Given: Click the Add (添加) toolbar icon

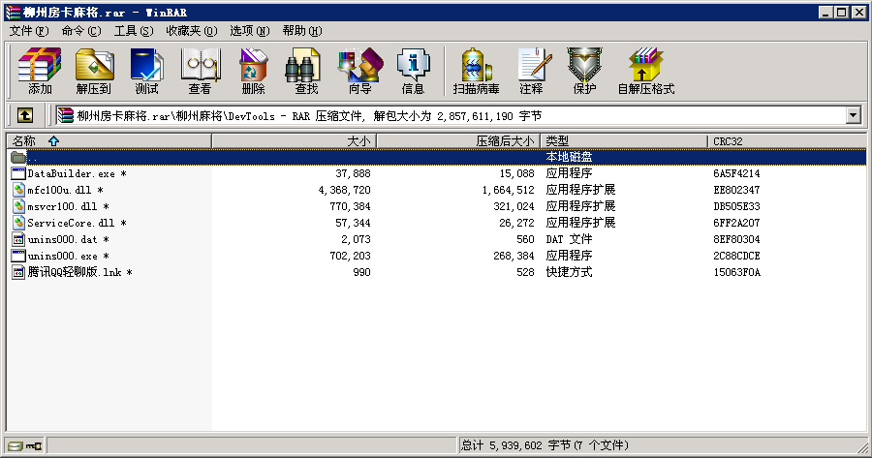Looking at the screenshot, I should coord(40,72).
